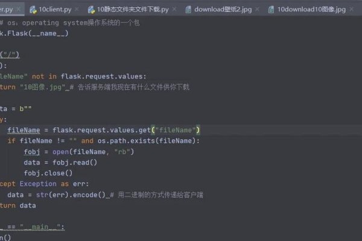Click the underlined fileName variable assignment
The height and width of the screenshot is (241, 362).
(24, 130)
